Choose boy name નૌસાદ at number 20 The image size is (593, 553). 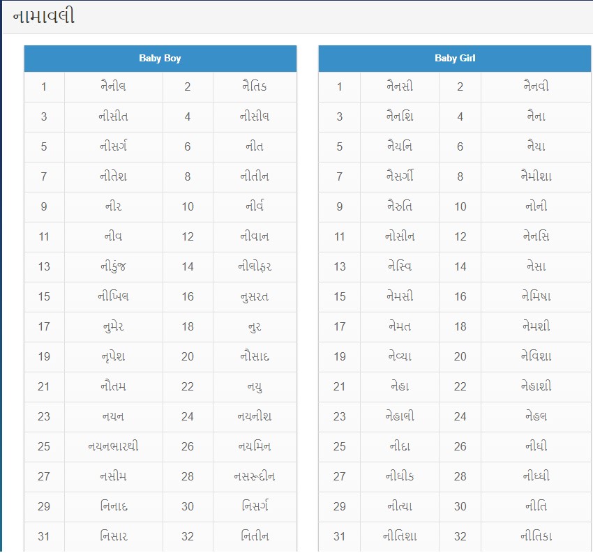pyautogui.click(x=255, y=356)
